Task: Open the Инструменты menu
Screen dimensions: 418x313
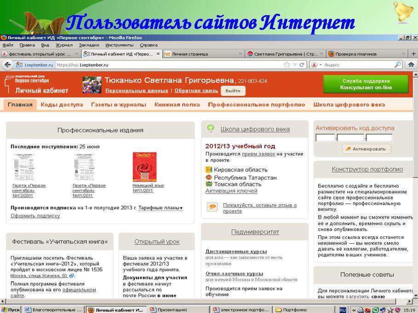Action: 120,45
